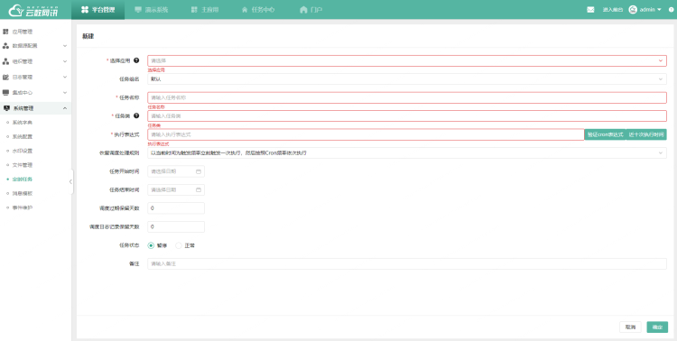Viewport: 677px width, 341px height.
Task: Focus the 调度日志记录保留天数 number field
Action: [176, 226]
